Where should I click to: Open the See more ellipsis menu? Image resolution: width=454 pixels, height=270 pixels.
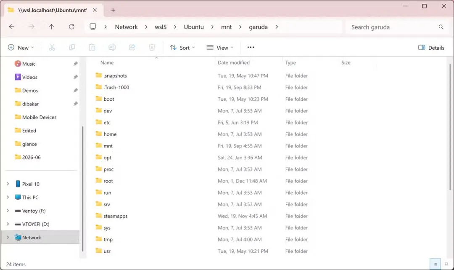click(251, 47)
